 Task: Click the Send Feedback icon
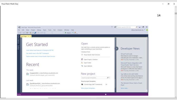pos(115,27)
